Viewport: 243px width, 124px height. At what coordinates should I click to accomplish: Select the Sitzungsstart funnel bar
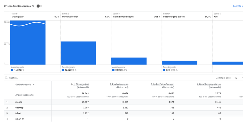click(28, 43)
